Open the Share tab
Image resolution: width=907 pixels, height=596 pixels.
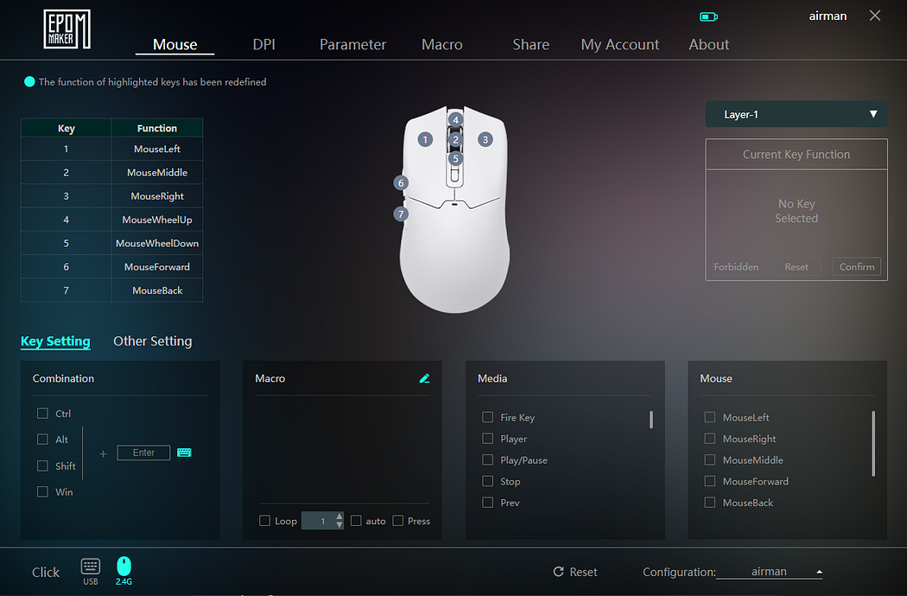click(531, 45)
